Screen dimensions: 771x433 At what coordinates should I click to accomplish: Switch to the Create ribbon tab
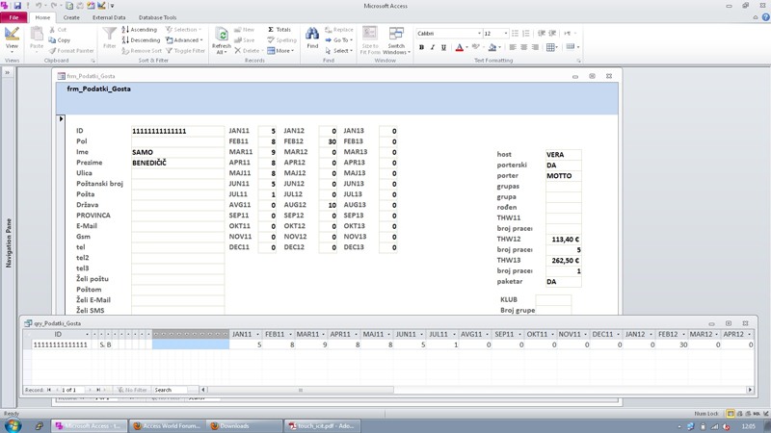(71, 17)
